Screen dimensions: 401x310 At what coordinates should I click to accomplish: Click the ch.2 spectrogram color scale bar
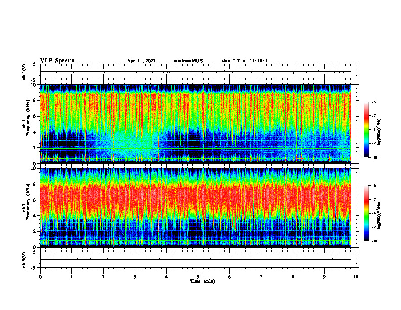[366, 213]
